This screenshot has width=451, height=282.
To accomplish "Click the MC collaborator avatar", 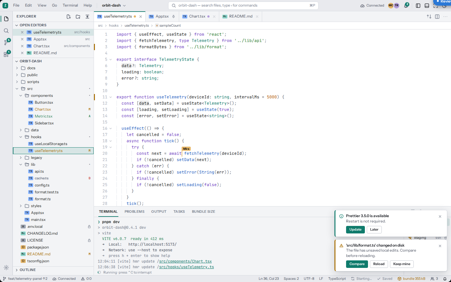I will pos(391,5).
